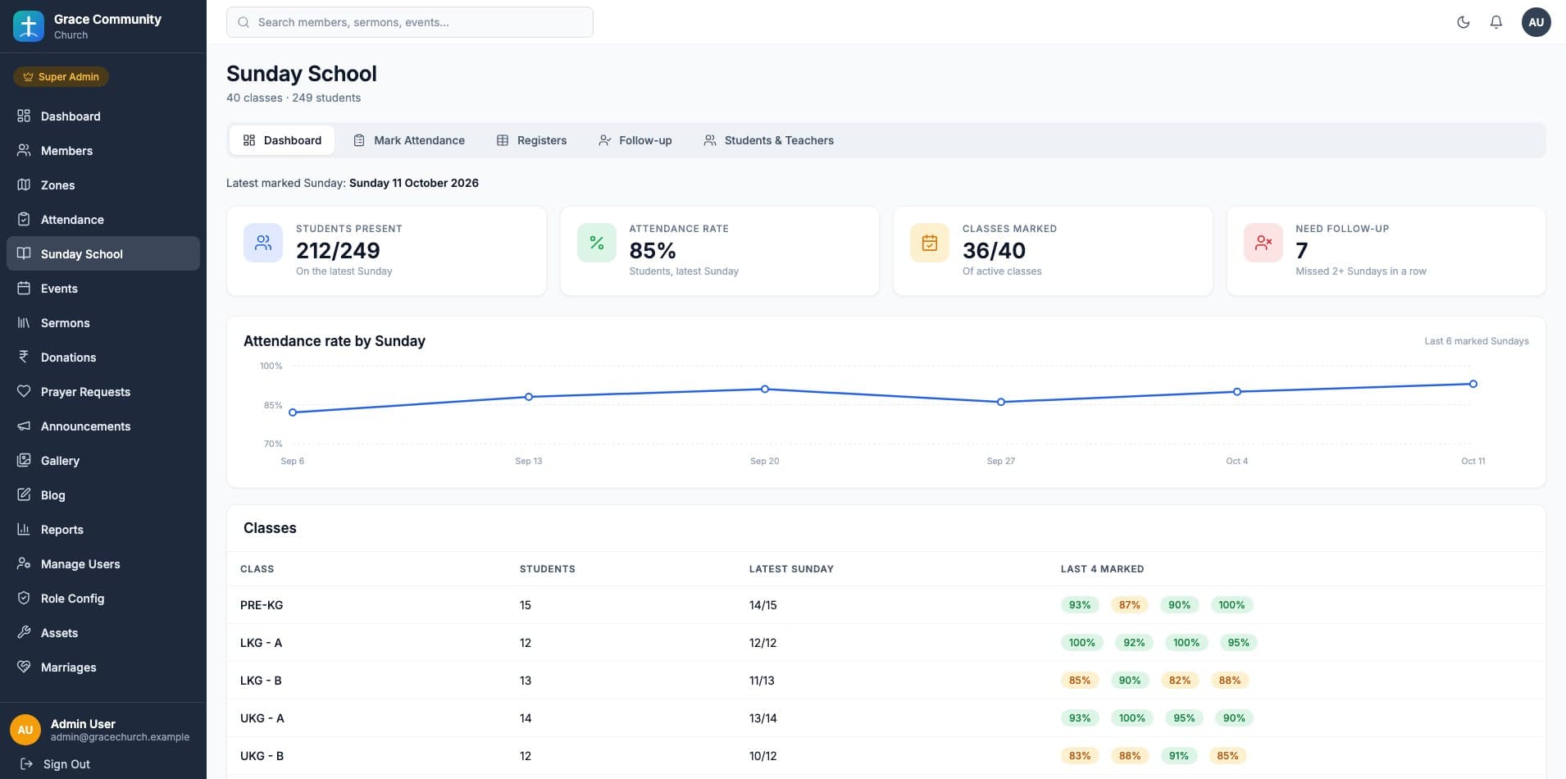Toggle dark mode moon icon
This screenshot has width=1566, height=779.
[x=1463, y=22]
